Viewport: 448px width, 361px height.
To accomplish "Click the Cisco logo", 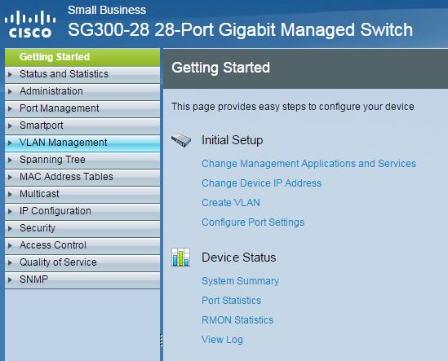I will click(30, 24).
